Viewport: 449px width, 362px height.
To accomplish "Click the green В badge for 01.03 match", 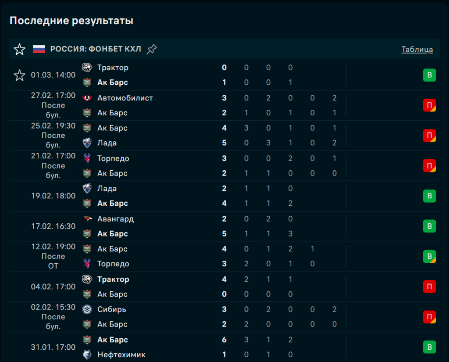I will (429, 75).
